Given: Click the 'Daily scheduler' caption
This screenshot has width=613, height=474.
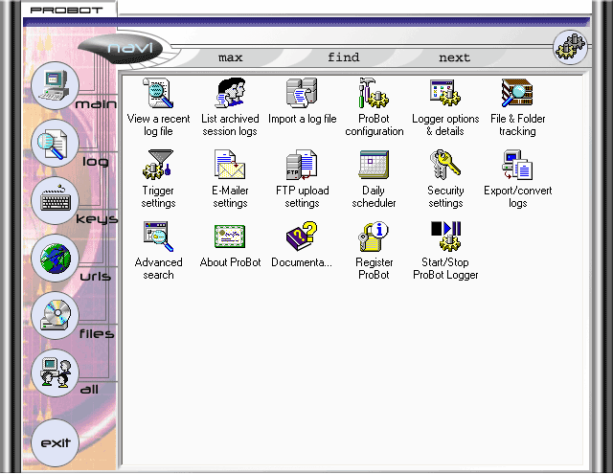Looking at the screenshot, I should 374,197.
